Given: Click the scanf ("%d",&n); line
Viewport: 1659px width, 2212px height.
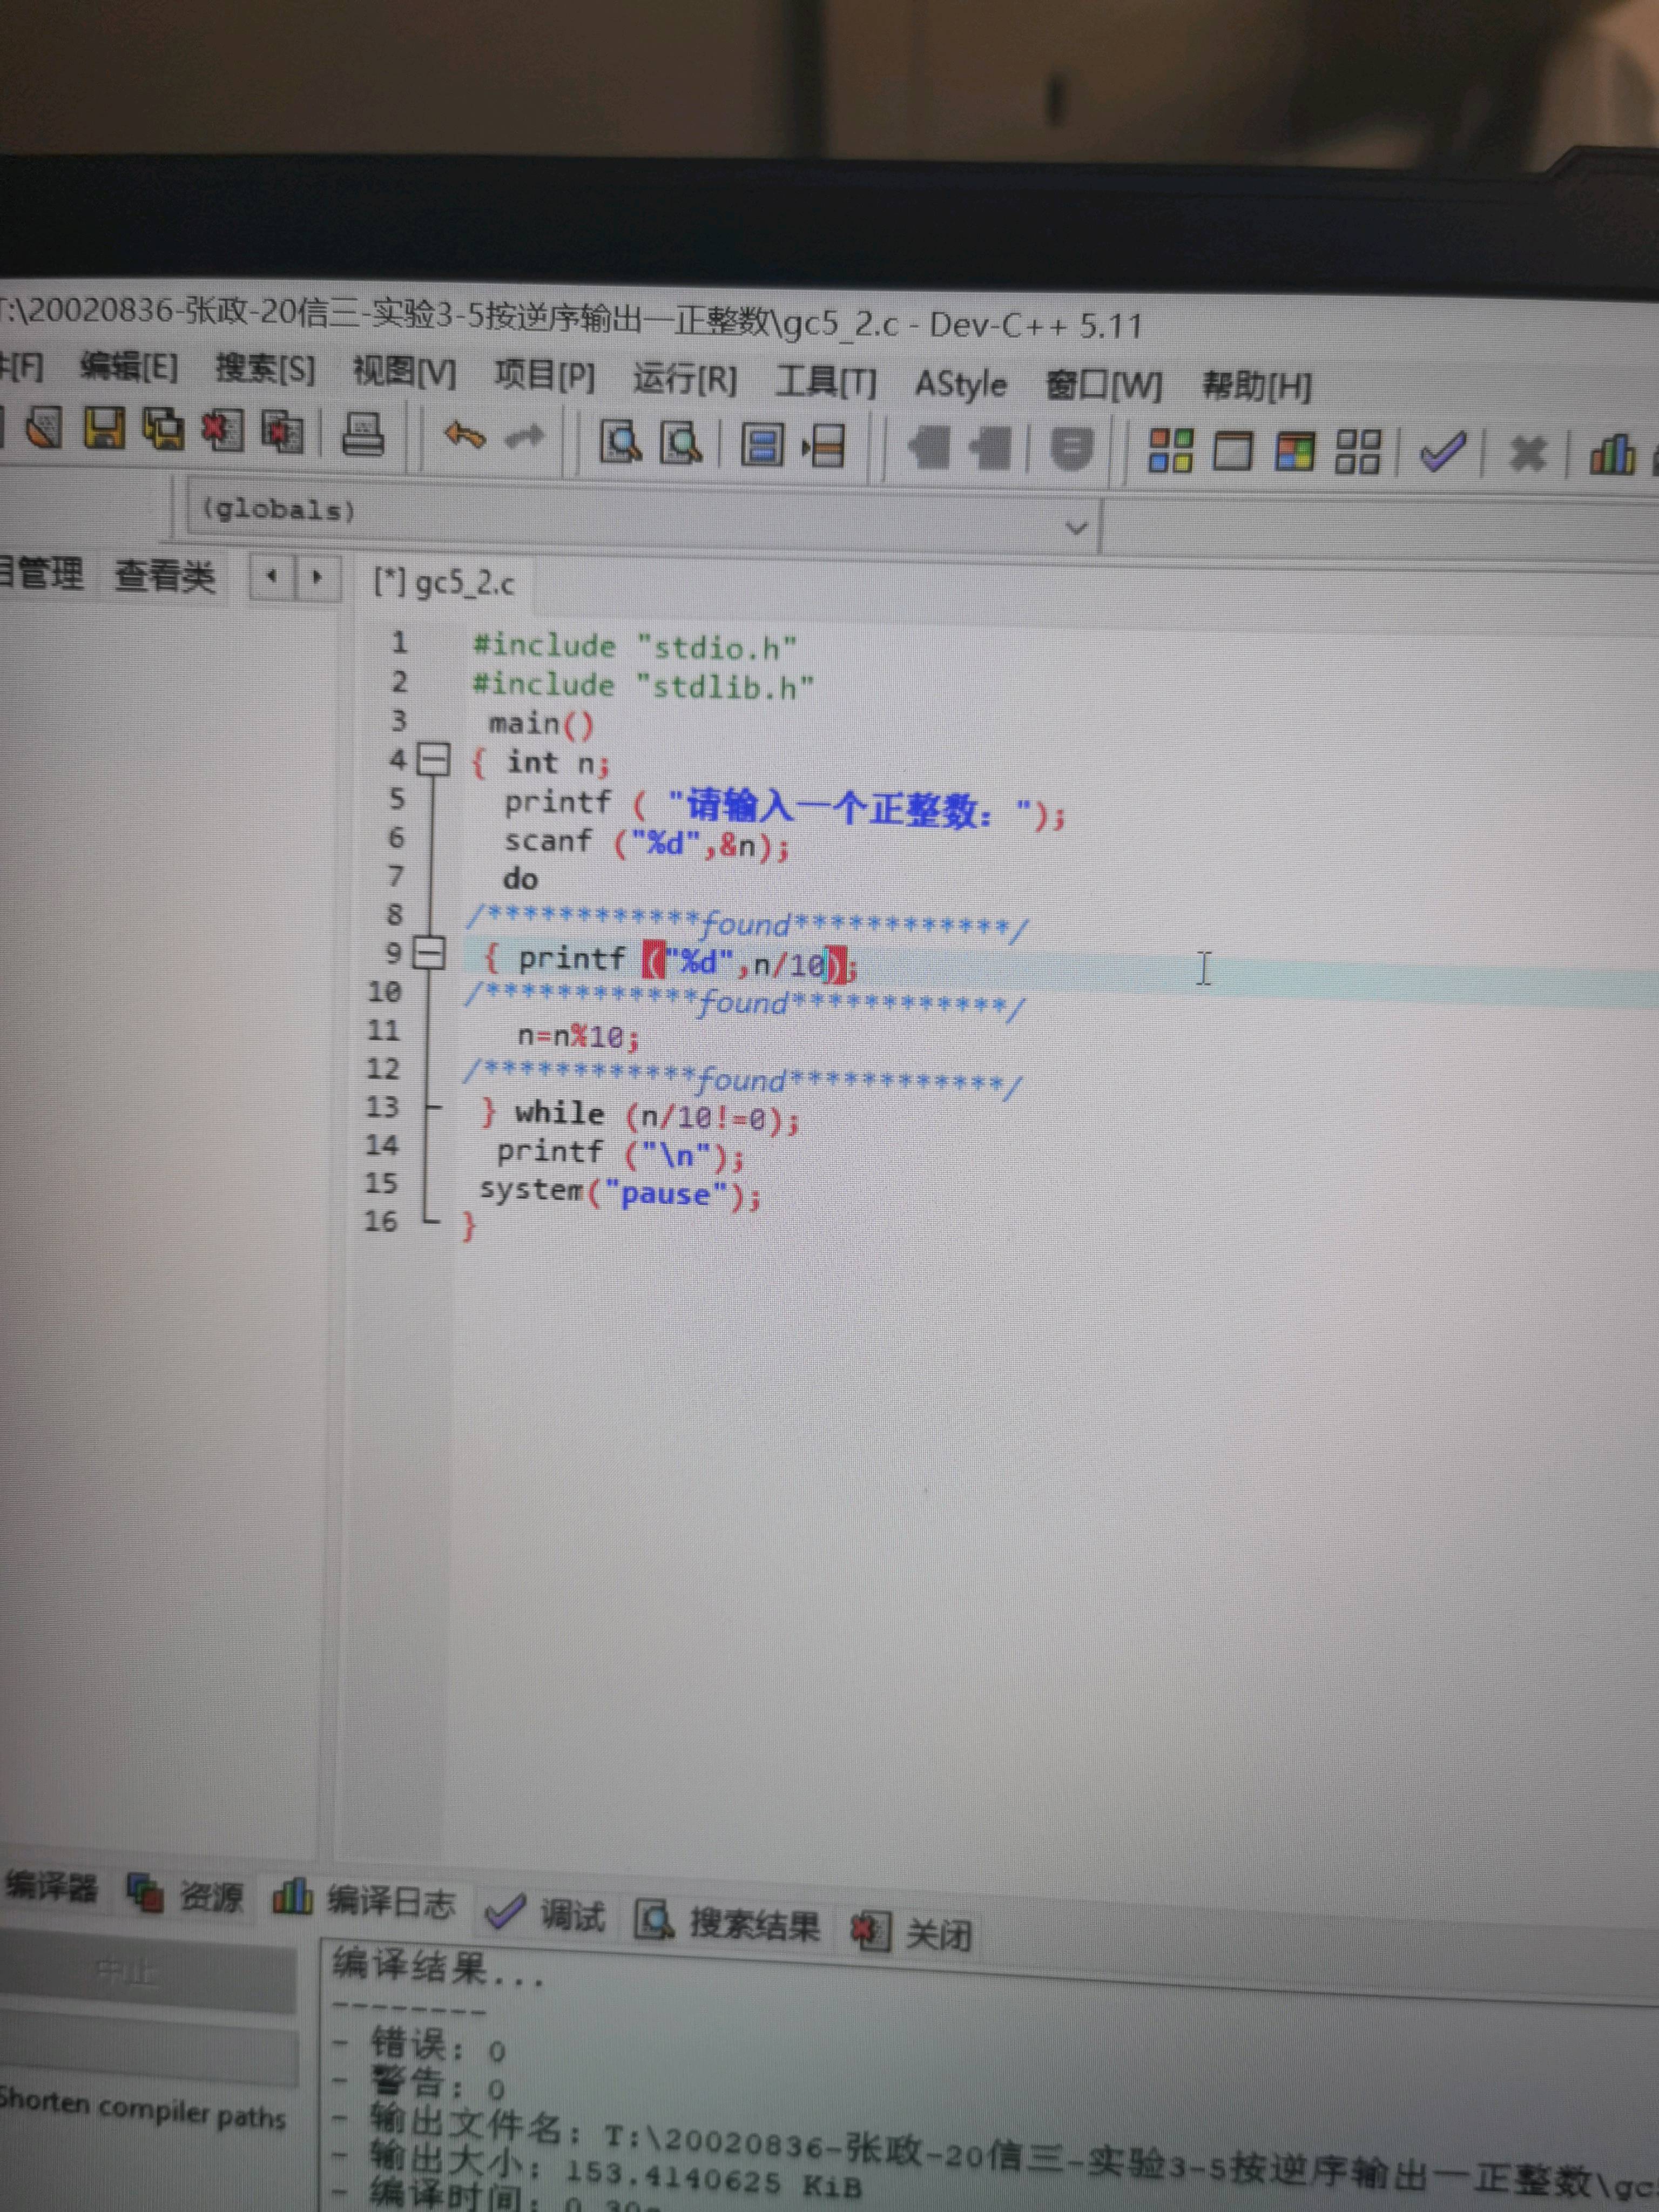Looking at the screenshot, I should coord(646,843).
